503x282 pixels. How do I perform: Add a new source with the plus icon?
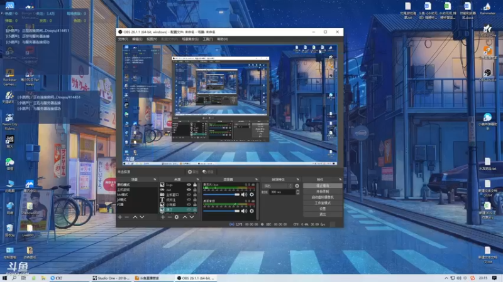coord(163,217)
